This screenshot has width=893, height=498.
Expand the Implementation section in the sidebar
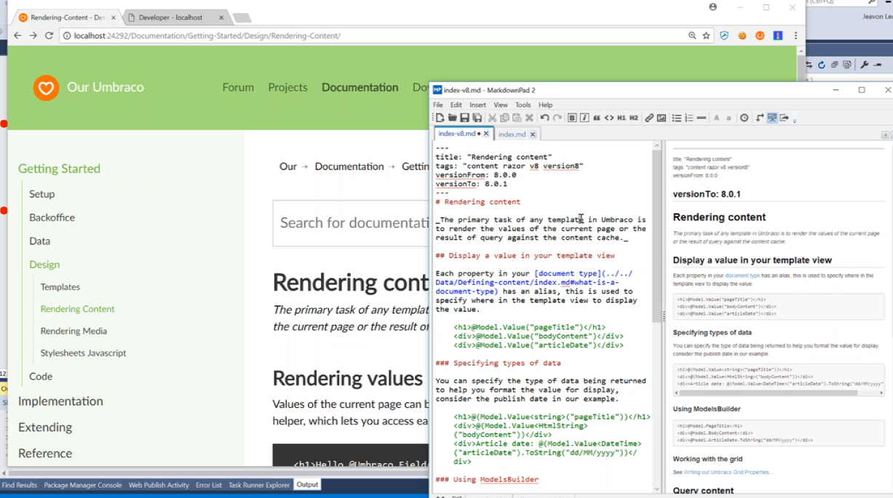click(60, 401)
